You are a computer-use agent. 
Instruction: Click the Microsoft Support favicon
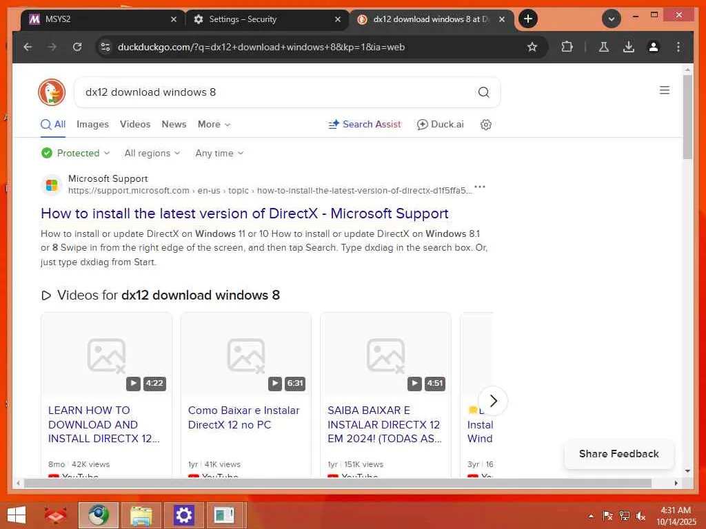tap(52, 185)
